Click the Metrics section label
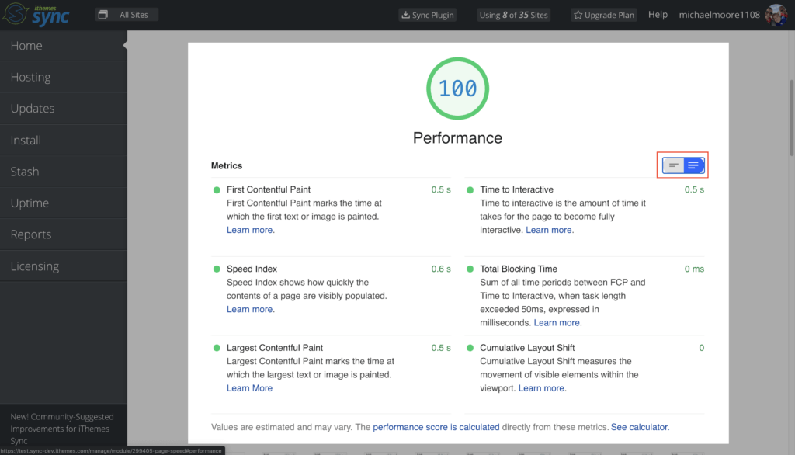 tap(227, 166)
